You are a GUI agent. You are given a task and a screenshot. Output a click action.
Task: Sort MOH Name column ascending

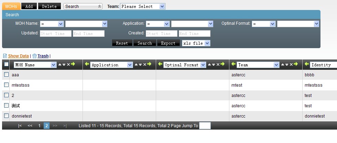pos(60,65)
